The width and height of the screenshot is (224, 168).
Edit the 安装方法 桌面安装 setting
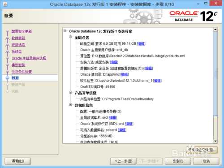114,62
